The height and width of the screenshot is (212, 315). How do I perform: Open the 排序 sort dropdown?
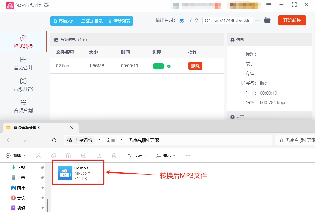click(137, 156)
